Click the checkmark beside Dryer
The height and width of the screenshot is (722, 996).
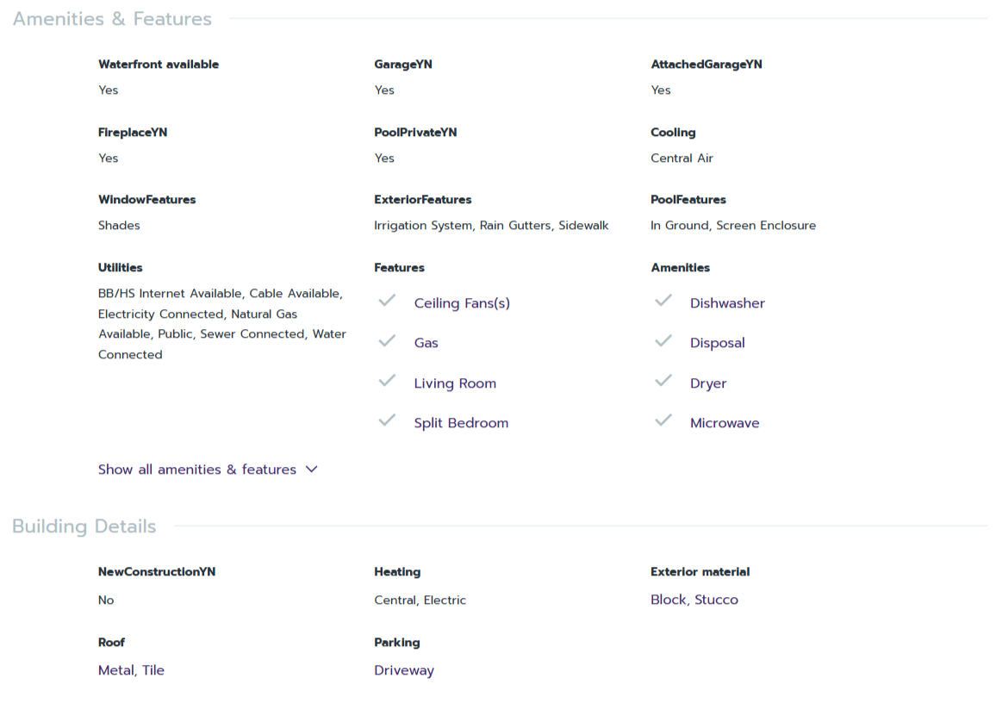point(663,381)
